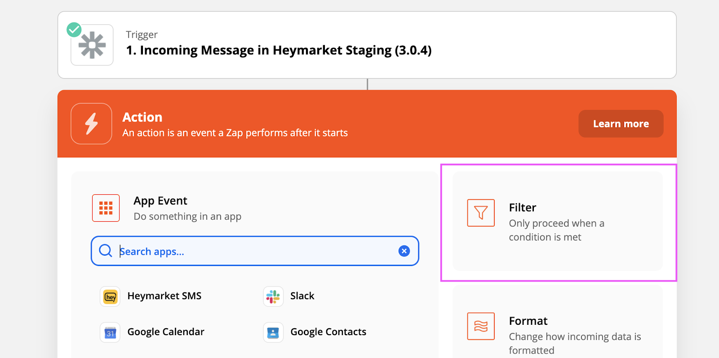
Task: Select the Slack app icon
Action: (x=273, y=297)
